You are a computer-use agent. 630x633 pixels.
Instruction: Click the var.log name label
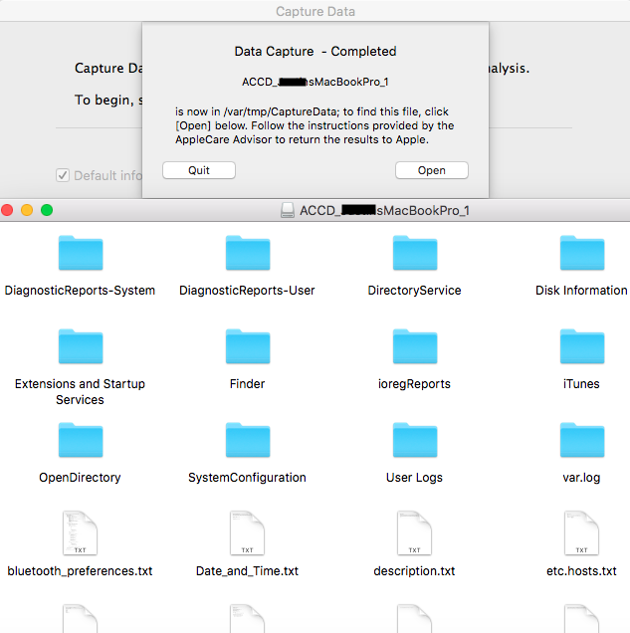581,478
